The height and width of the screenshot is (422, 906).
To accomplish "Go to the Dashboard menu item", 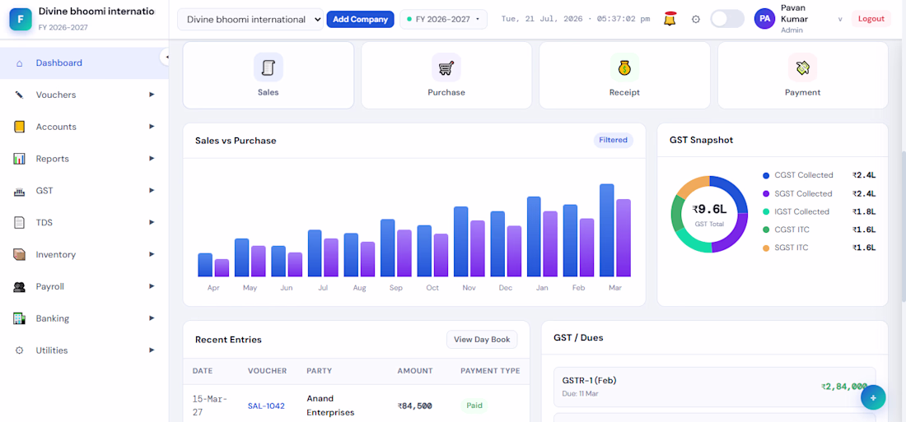I will click(84, 63).
